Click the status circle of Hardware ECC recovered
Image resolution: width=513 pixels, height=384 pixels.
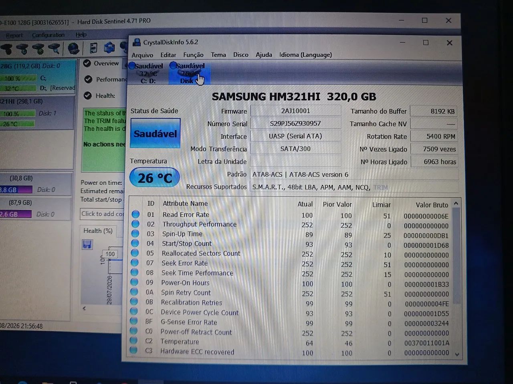coord(133,351)
